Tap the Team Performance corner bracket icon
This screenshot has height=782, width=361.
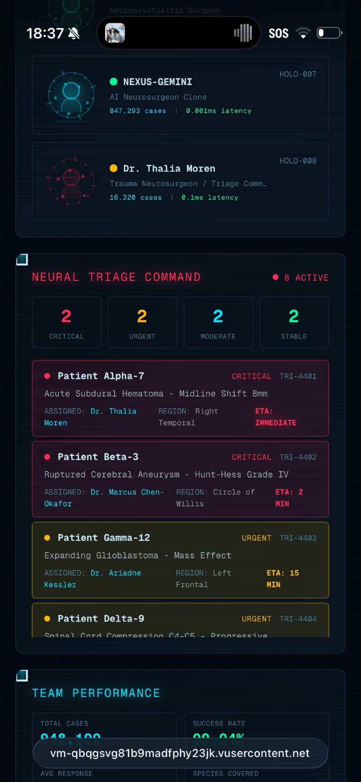pyautogui.click(x=22, y=675)
